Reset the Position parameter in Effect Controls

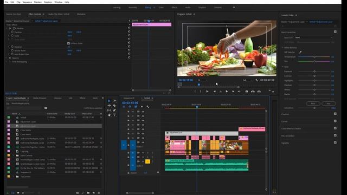click(129, 32)
